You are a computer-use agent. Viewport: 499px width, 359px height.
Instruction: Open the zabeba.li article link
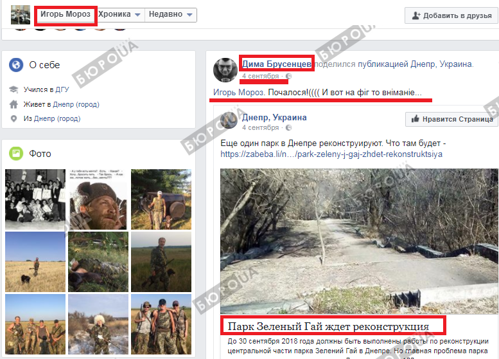(331, 154)
